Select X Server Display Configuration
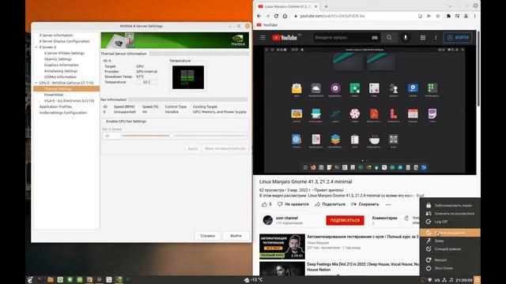The height and width of the screenshot is (284, 506). point(64,41)
